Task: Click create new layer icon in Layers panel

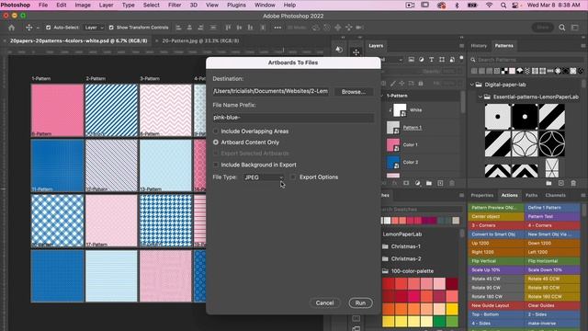Action: tap(440, 183)
